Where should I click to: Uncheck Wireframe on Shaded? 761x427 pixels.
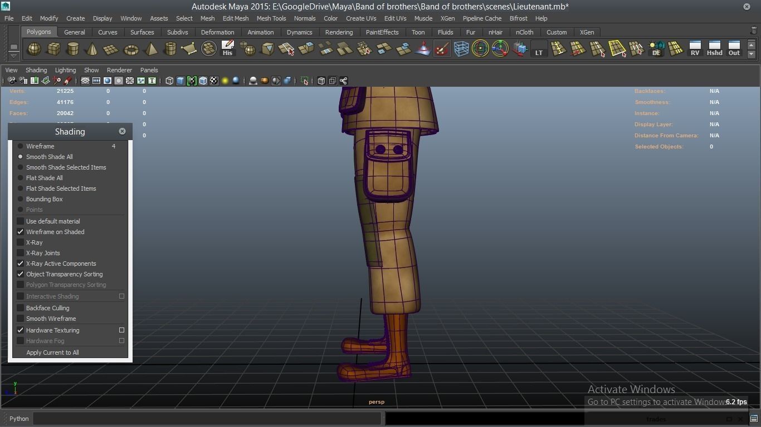pos(20,232)
